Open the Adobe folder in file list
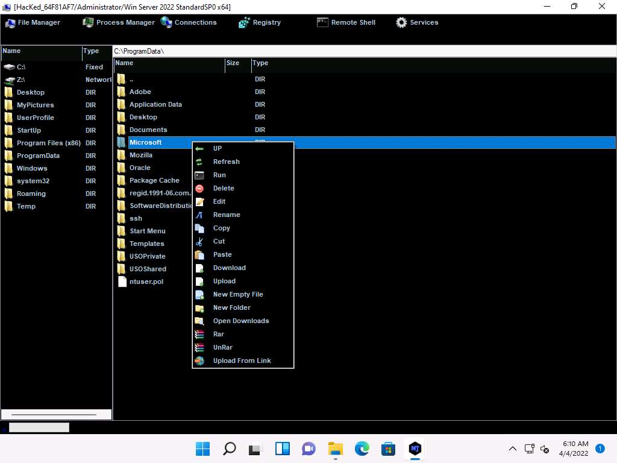The height and width of the screenshot is (463, 617). (140, 92)
